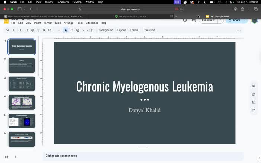Click the Background button
261x163 pixels.
[106, 30]
